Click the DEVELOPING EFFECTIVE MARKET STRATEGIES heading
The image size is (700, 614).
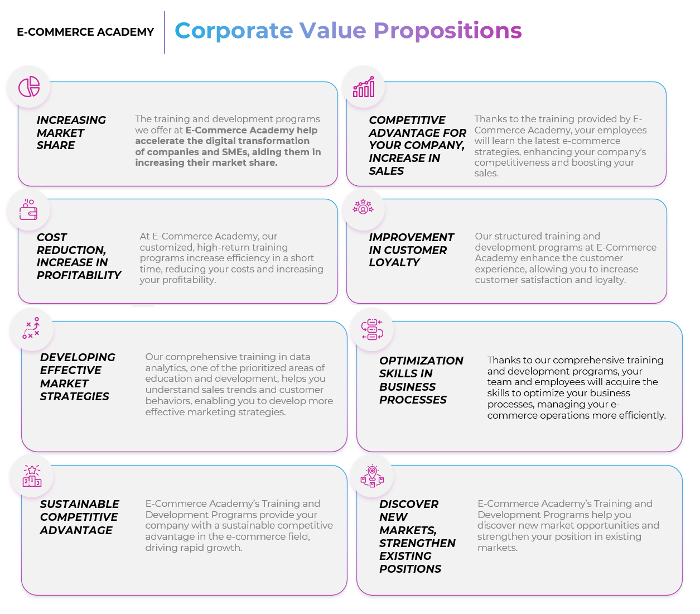point(78,377)
